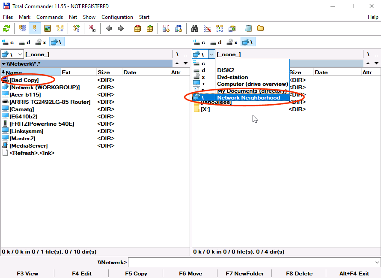Choose Network Neighborhood in drive list
This screenshot has height=278, width=381.
(241, 97)
